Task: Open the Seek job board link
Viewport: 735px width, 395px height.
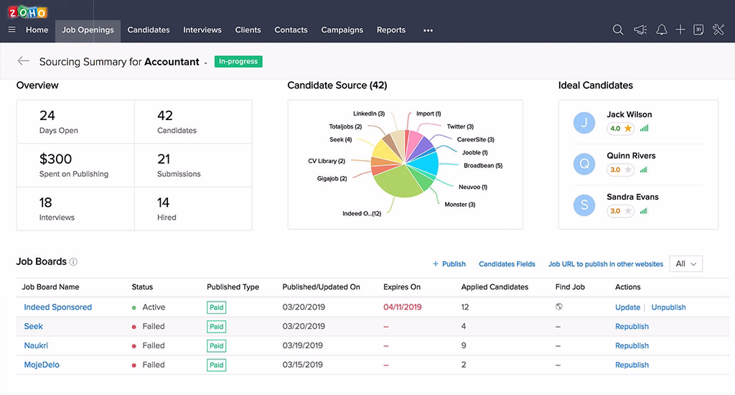Action: click(x=33, y=326)
